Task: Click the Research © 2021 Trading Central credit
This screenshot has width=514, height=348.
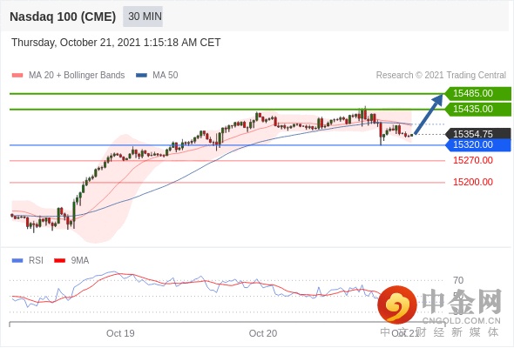Action: (441, 76)
